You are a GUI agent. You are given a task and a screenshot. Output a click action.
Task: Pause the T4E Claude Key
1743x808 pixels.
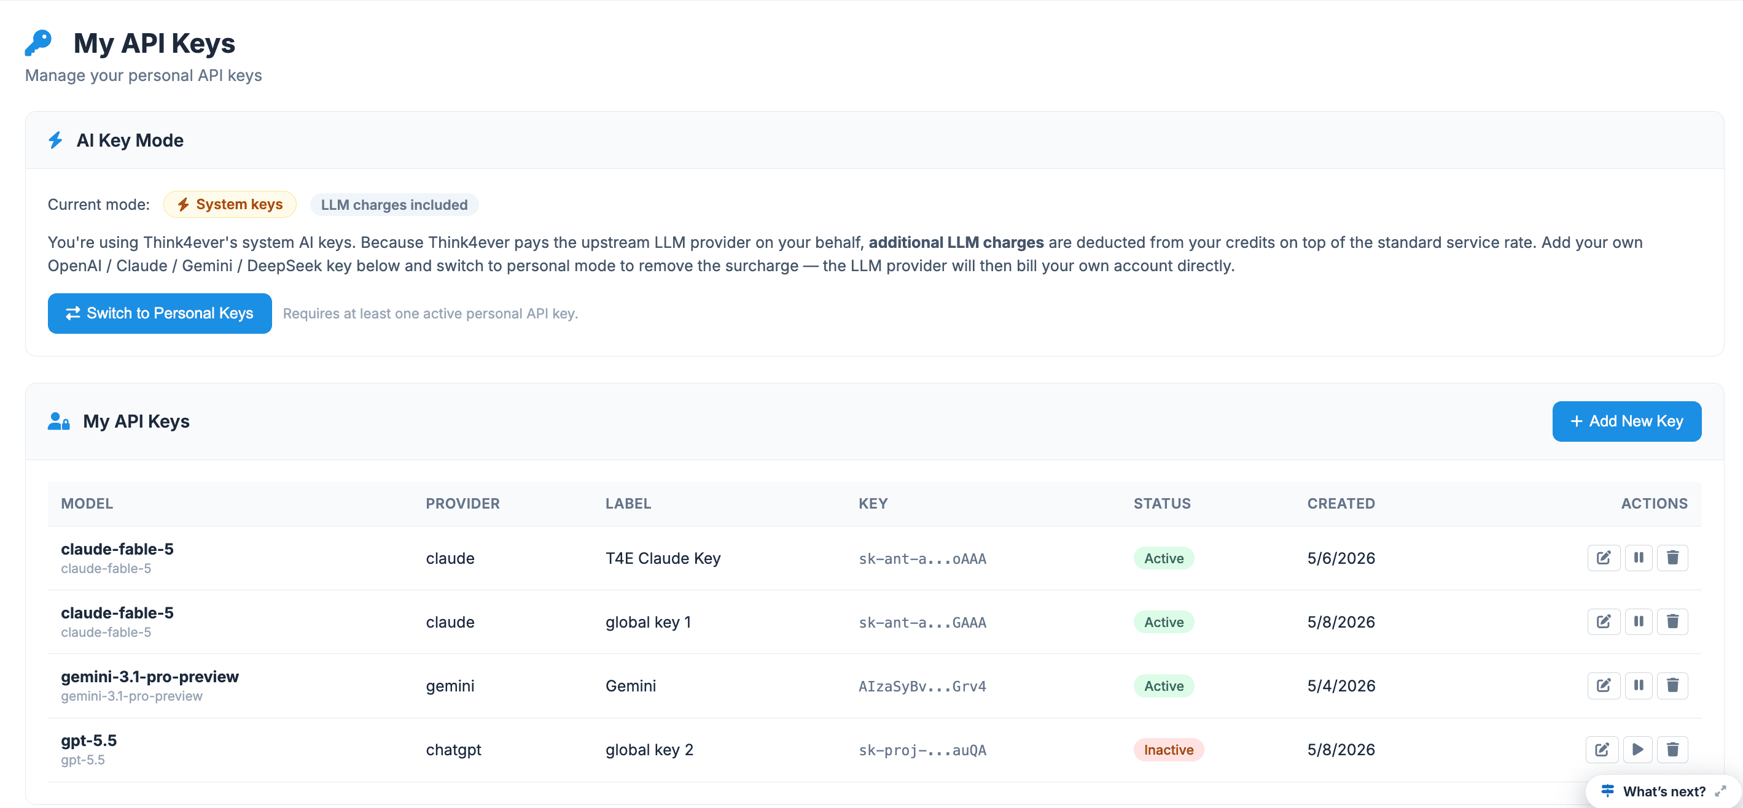[1639, 558]
